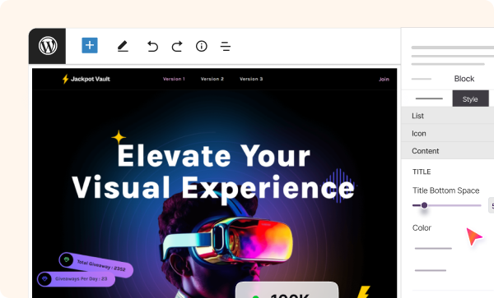Click the Jackpot Vault lightning logo
494x298 pixels.
[x=65, y=79]
